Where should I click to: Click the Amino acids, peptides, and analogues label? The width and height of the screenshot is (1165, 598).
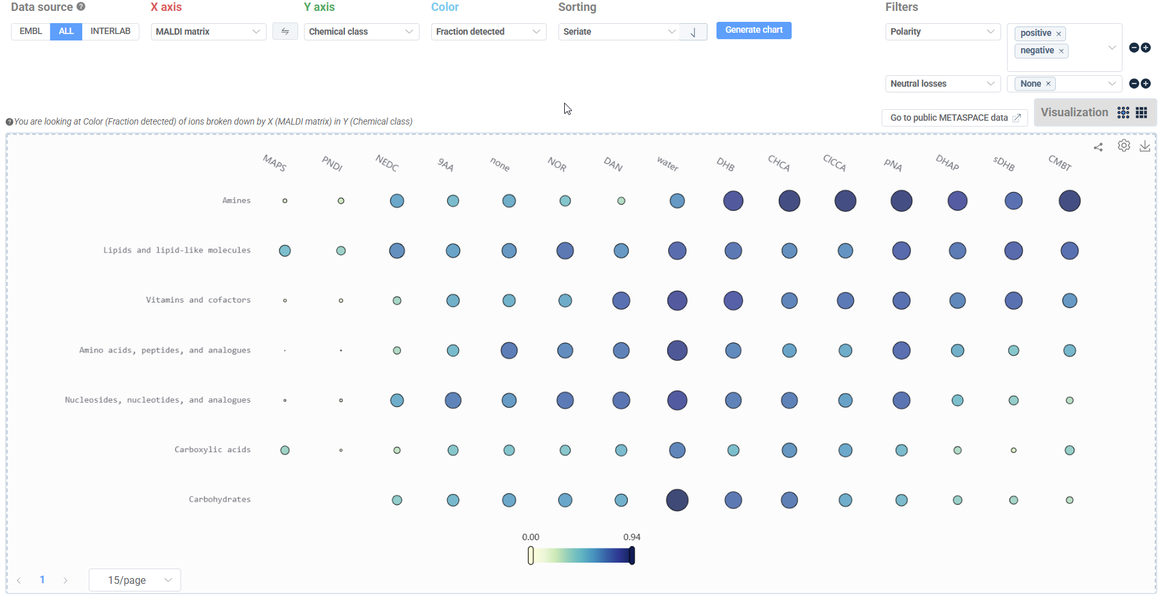[165, 351]
